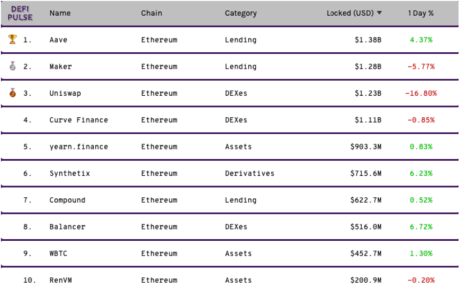Viewport: 460px width, 293px height.
Task: Click the gold trophy icon beside Aave
Action: click(x=12, y=39)
